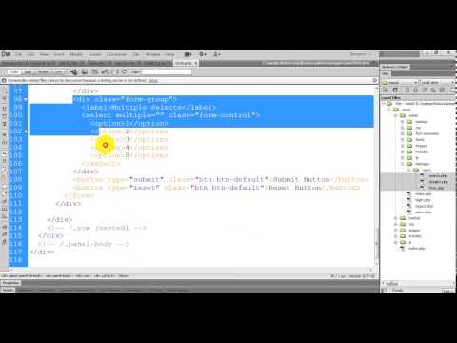Open the Commands menu
Screen dimensions: 457x343
coord(116,54)
